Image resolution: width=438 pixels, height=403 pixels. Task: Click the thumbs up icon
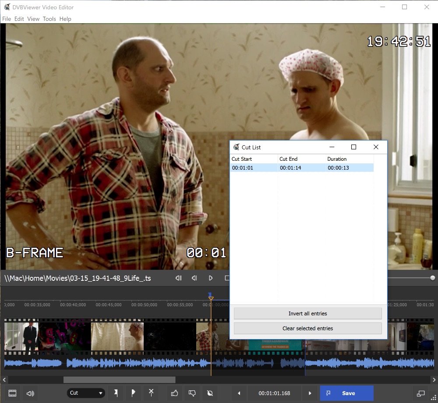(x=175, y=393)
